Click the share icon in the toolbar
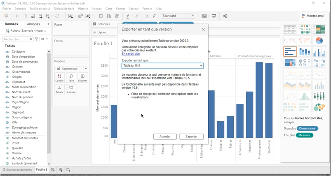Image resolution: width=331 pixels, height=176 pixels. 225,16
